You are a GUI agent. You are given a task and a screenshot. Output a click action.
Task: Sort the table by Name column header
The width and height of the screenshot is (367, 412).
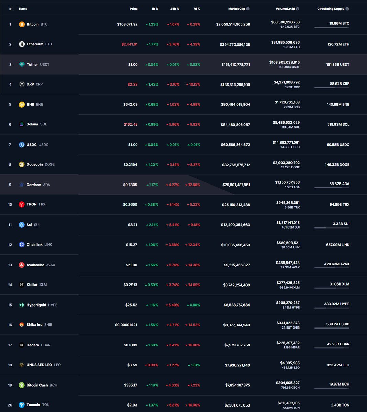coord(23,9)
